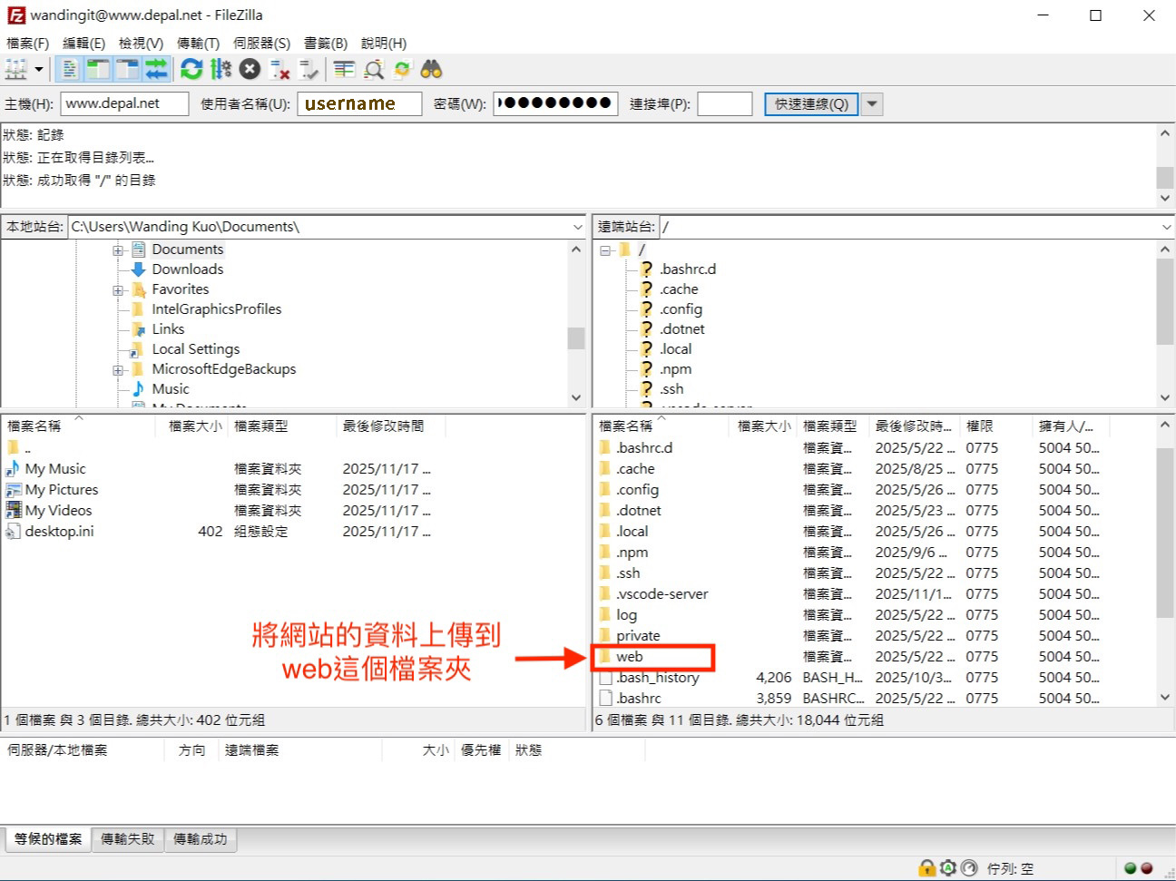Screen dimensions: 1176x881
Task: Open the directory listing filters icon
Action: (x=344, y=69)
